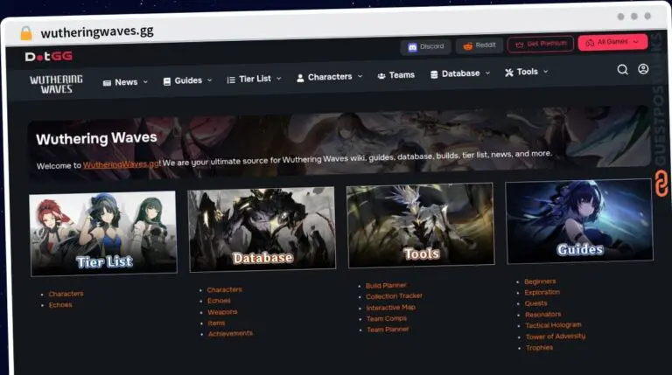The width and height of the screenshot is (672, 375).
Task: Click the wutheringwaves.gg address bar
Action: coord(97,32)
